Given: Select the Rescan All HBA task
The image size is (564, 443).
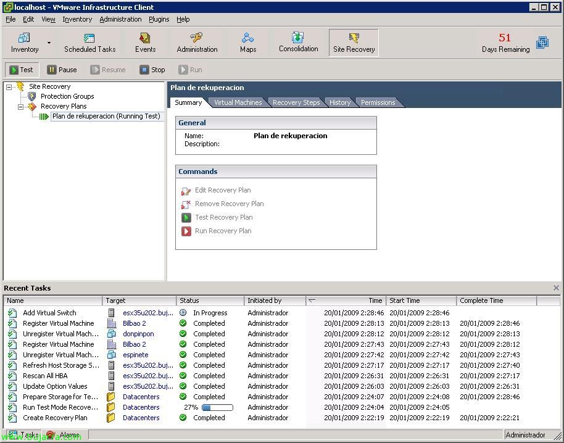Looking at the screenshot, I should click(45, 376).
